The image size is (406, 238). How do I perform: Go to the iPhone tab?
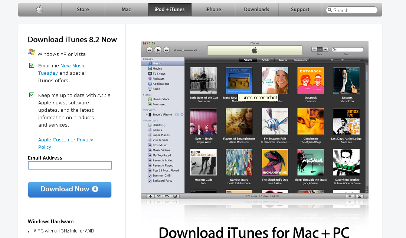pos(213,10)
